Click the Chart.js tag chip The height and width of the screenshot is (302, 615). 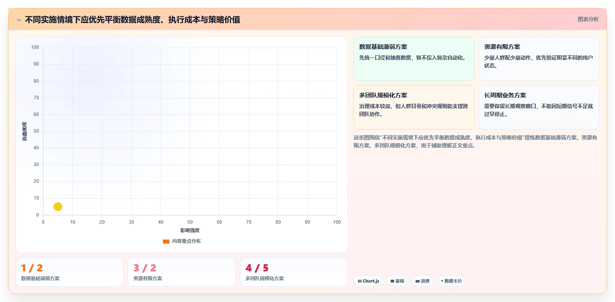tap(368, 281)
